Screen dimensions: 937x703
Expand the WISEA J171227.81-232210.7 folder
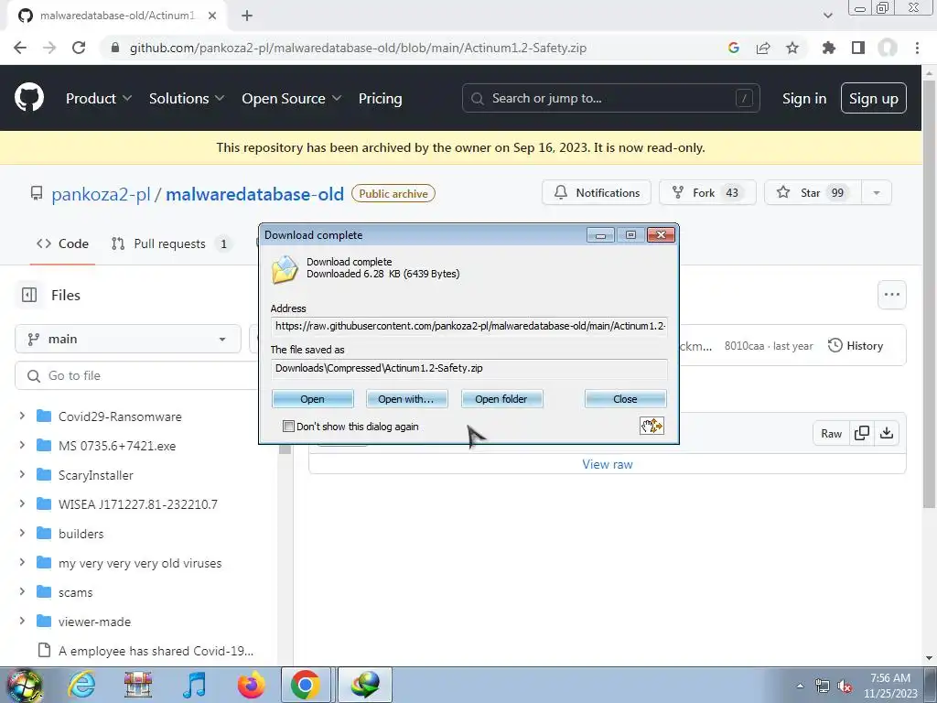click(x=22, y=503)
